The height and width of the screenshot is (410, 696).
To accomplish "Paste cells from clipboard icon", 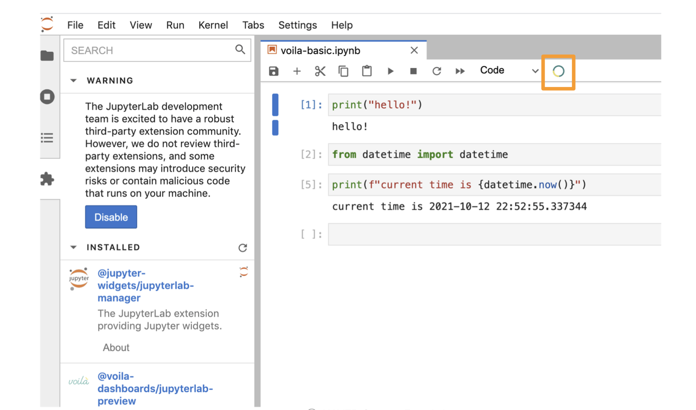I will pyautogui.click(x=367, y=71).
